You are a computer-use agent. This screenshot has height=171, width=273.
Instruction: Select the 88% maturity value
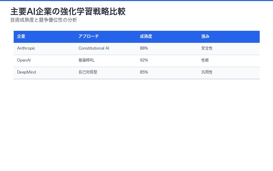144,48
